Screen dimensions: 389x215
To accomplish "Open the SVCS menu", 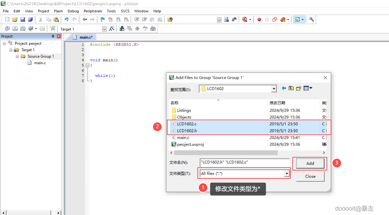I will [x=125, y=11].
